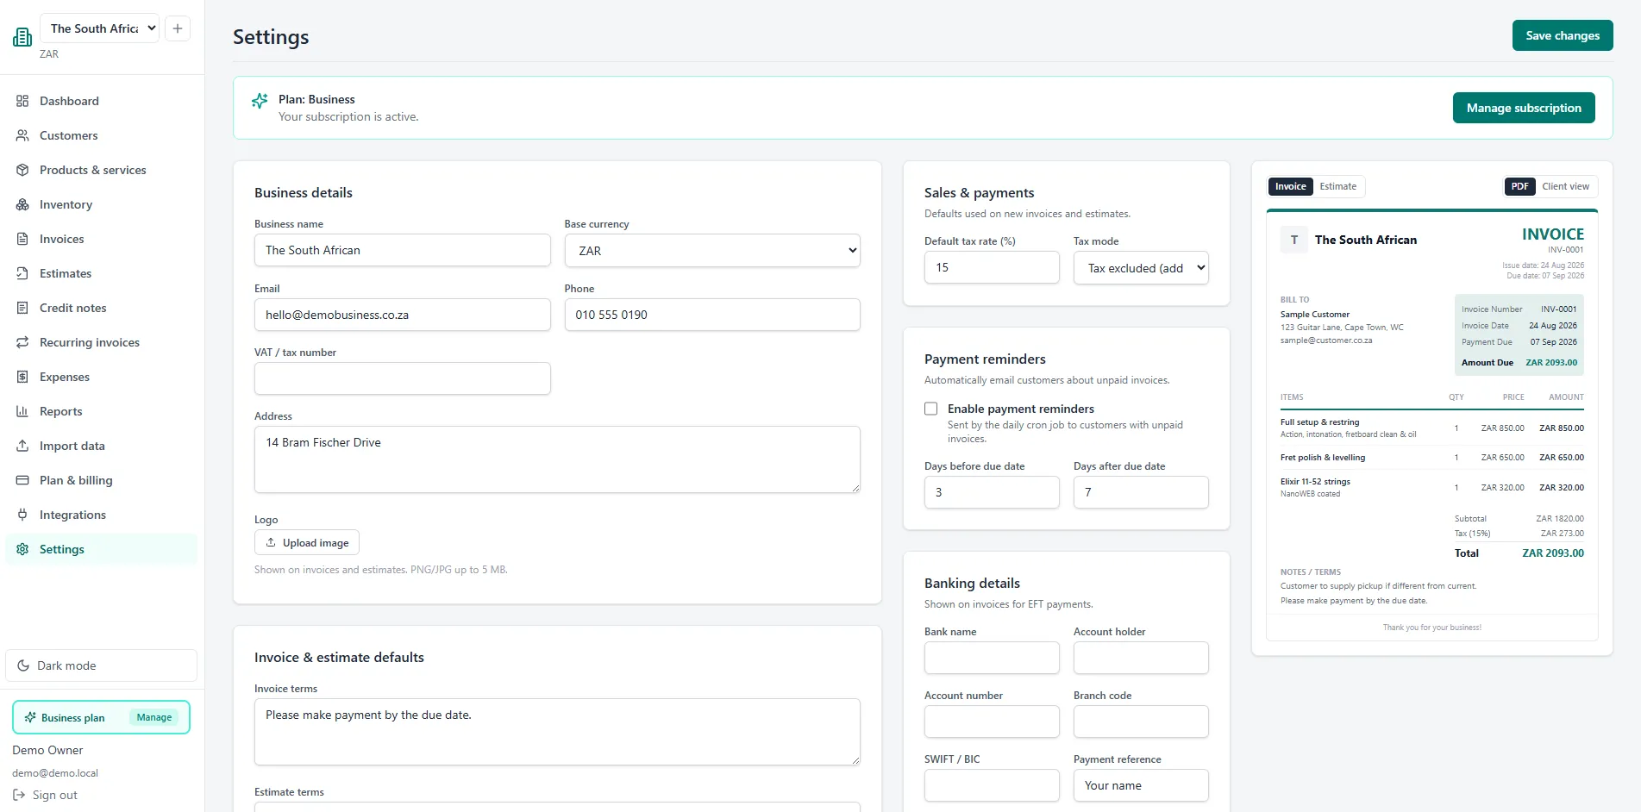The width and height of the screenshot is (1641, 812).
Task: Click the Credit notes icon
Action: click(x=22, y=308)
